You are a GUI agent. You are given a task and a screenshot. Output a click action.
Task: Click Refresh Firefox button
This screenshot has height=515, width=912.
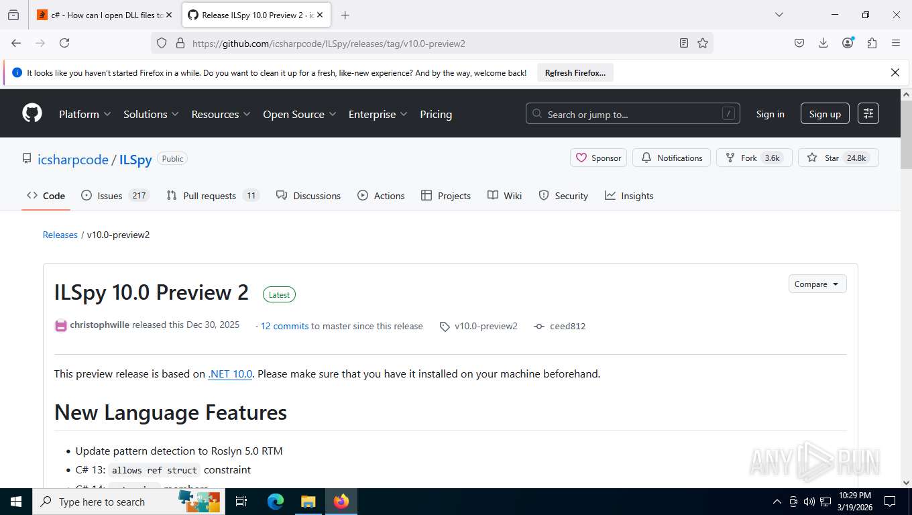pyautogui.click(x=575, y=72)
